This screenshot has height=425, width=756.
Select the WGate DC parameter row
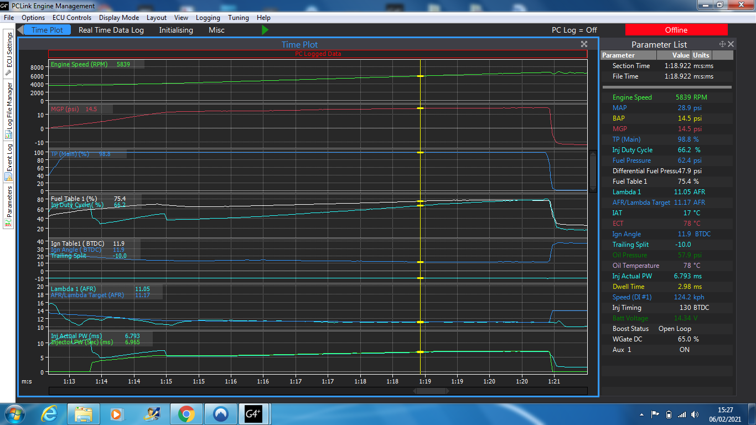click(x=667, y=339)
